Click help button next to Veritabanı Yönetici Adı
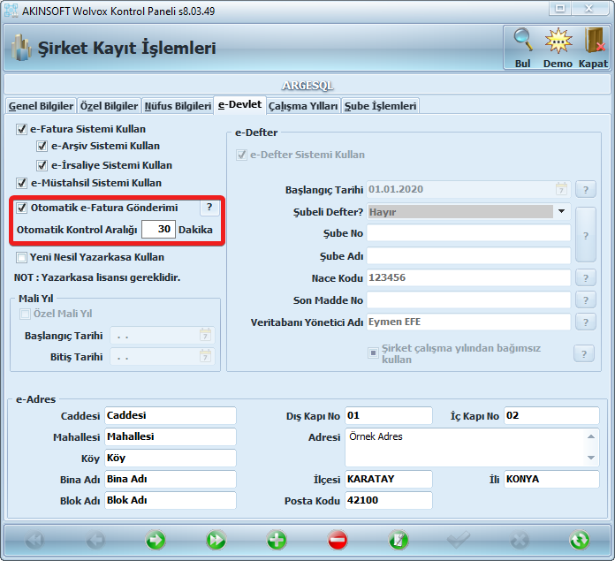The image size is (615, 561). pyautogui.click(x=586, y=322)
